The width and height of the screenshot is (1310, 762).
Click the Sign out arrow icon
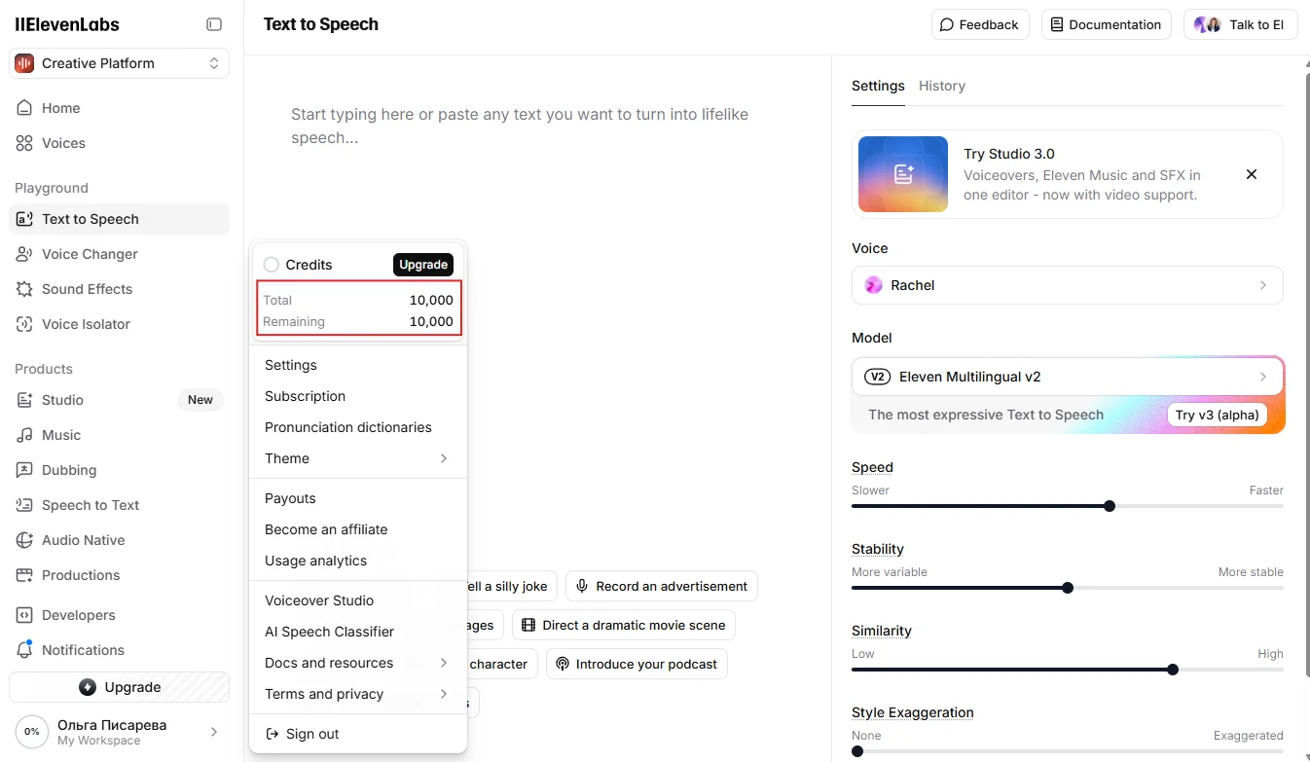coord(273,734)
